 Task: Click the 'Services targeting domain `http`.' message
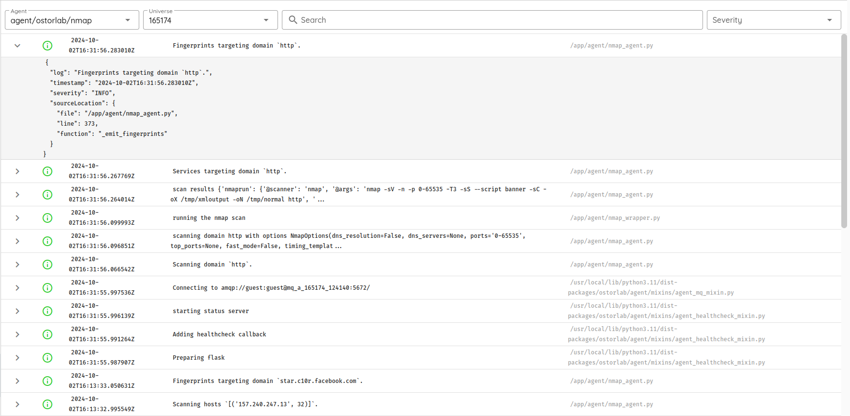click(229, 171)
